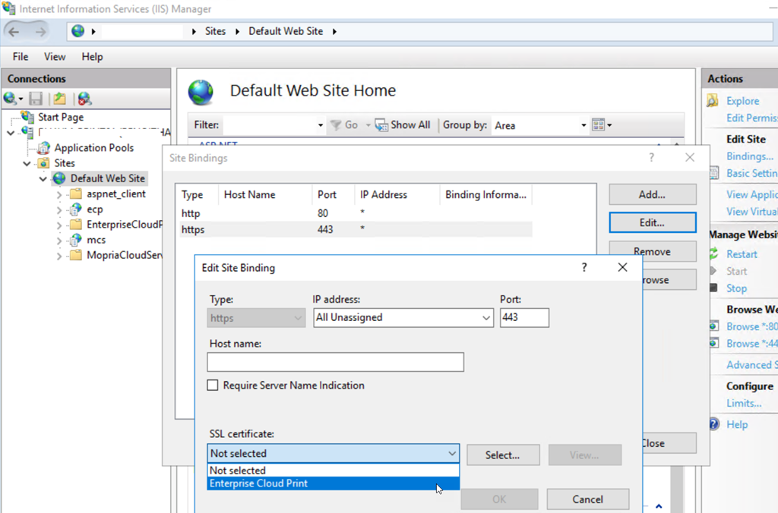Click the Help icon in Actions pane
This screenshot has width=778, height=513.
[x=713, y=424]
